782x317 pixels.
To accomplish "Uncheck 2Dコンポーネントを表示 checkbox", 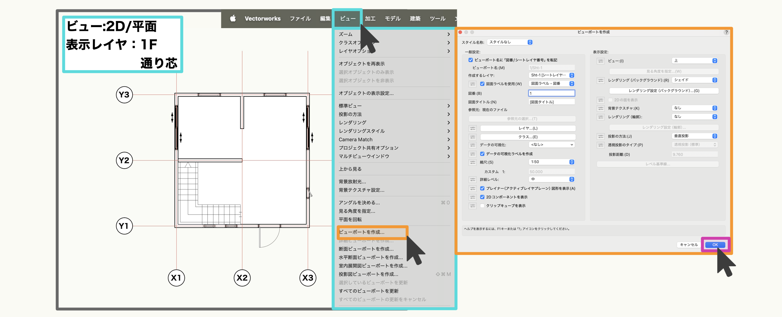I will click(x=482, y=197).
